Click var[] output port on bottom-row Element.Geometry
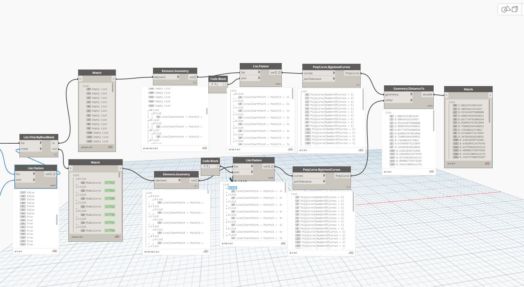This screenshot has height=287, width=524. (194, 180)
